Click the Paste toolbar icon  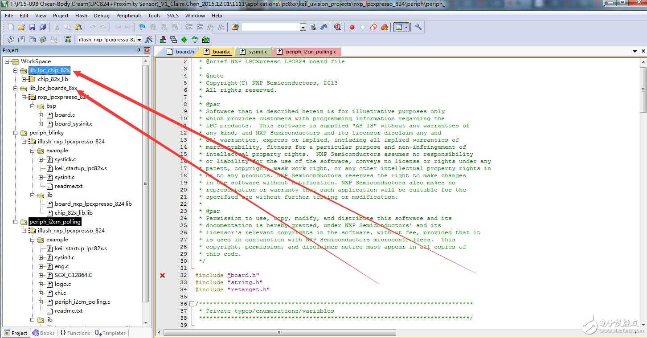pos(78,27)
